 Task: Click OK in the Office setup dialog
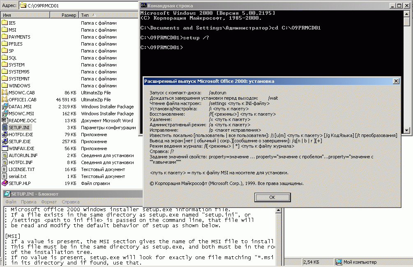(x=272, y=197)
